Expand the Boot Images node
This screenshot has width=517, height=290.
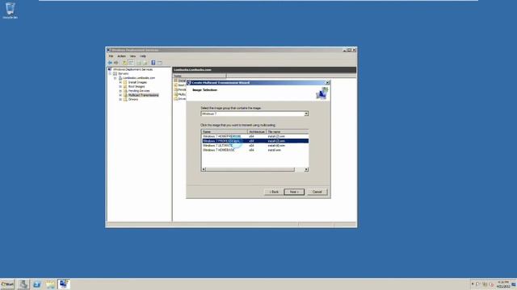point(120,86)
